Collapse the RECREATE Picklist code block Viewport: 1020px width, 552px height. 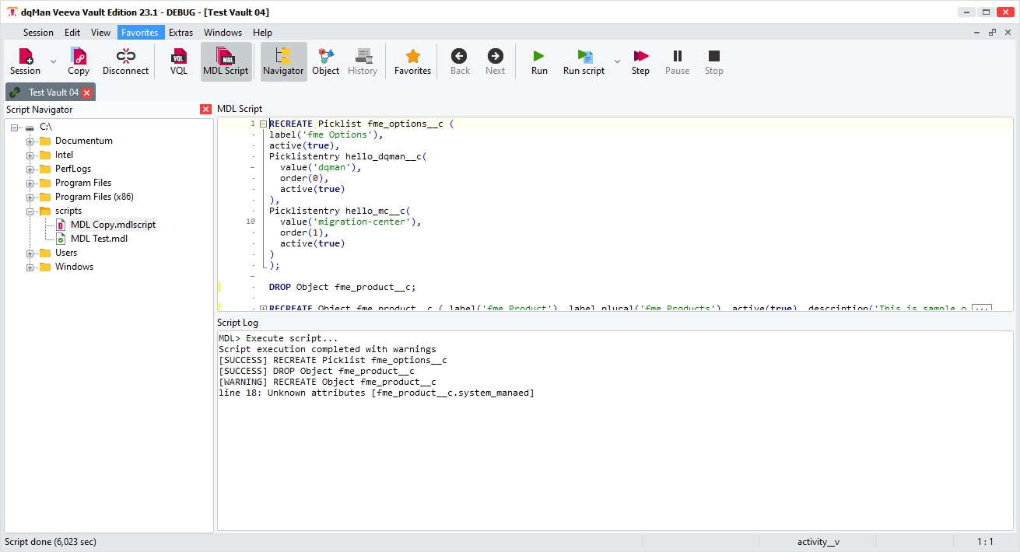[263, 124]
